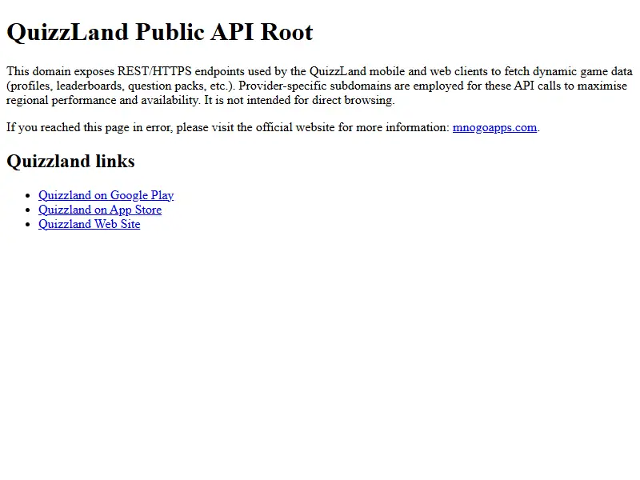Viewport: 640px width, 480px height.
Task: Click the Quizzland links heading
Action: click(70, 162)
